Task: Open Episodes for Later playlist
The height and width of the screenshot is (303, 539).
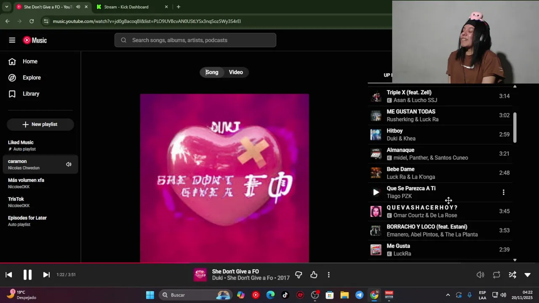Action: click(40, 221)
